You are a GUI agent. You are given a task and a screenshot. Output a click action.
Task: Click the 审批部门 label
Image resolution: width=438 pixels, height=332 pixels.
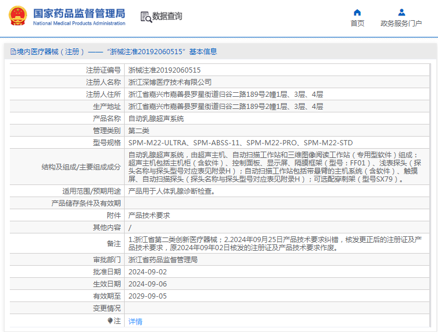pyautogui.click(x=107, y=260)
